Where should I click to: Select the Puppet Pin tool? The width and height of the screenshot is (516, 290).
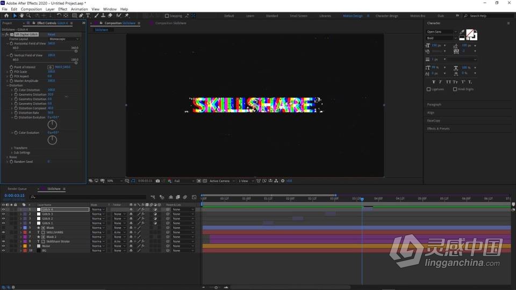(x=127, y=16)
